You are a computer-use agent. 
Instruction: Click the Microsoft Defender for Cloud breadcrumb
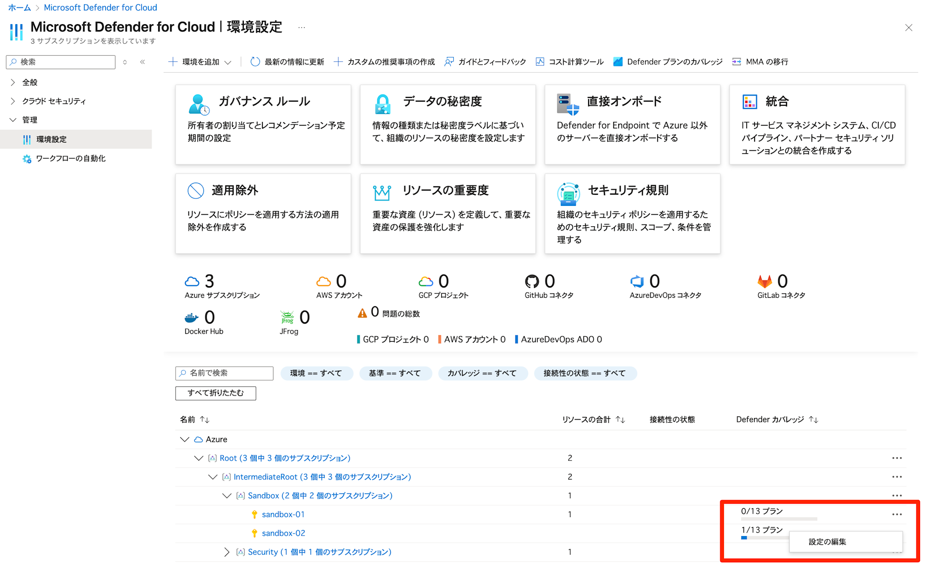pyautogui.click(x=101, y=7)
